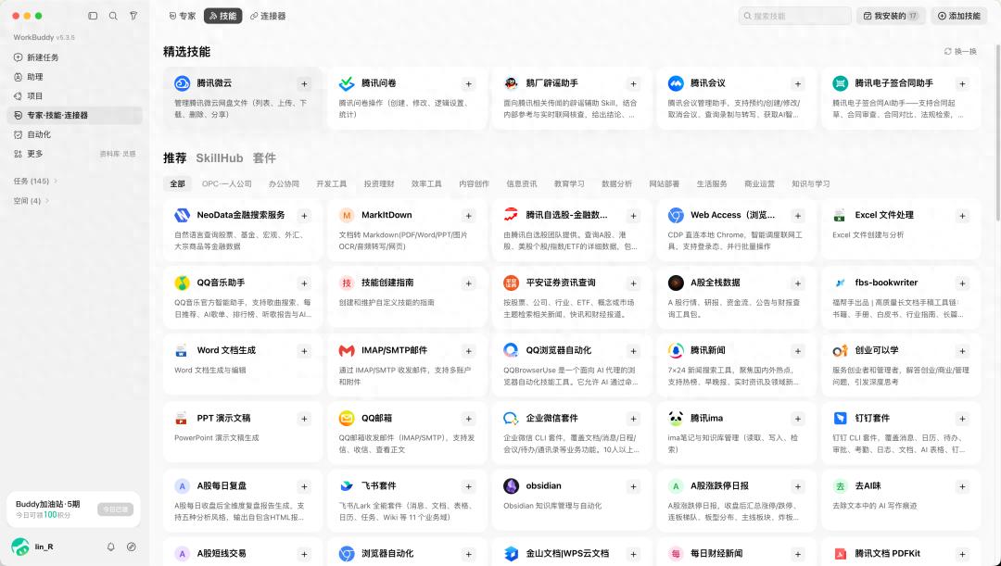The width and height of the screenshot is (1001, 566).
Task: Click the 平安证券资讯查询 logo icon
Action: point(511,283)
